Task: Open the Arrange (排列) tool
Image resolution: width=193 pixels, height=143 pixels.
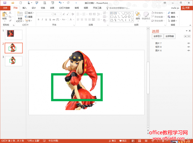Action: [x=138, y=16]
